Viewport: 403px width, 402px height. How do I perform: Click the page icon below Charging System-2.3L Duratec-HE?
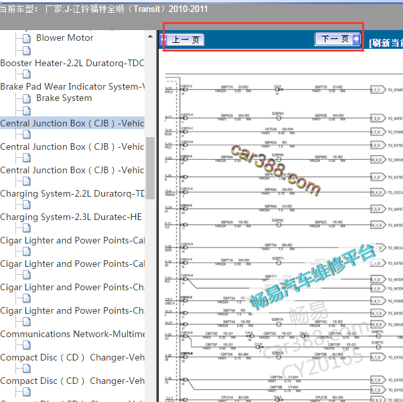pos(27,228)
